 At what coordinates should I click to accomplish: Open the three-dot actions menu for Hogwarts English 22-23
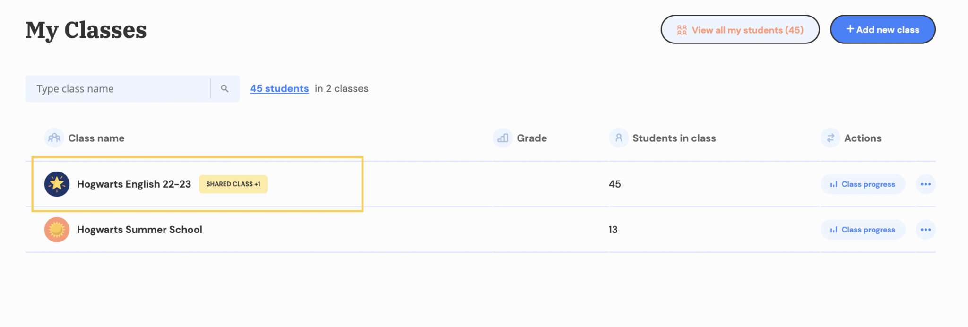(925, 184)
